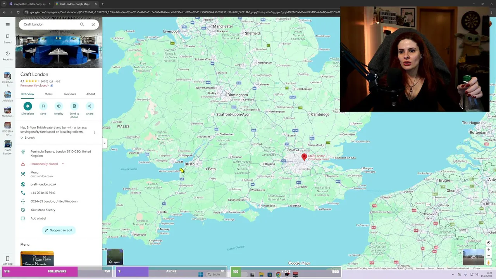Click the address Peninsula Square row
The image size is (496, 279).
[x=59, y=153]
